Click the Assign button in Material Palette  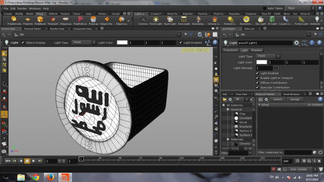click(x=295, y=99)
